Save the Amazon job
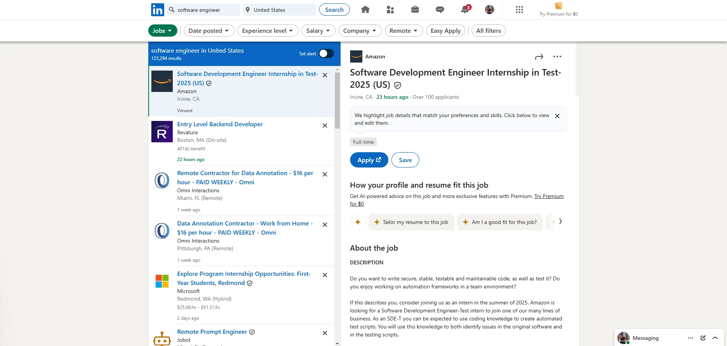The height and width of the screenshot is (346, 727). click(405, 160)
